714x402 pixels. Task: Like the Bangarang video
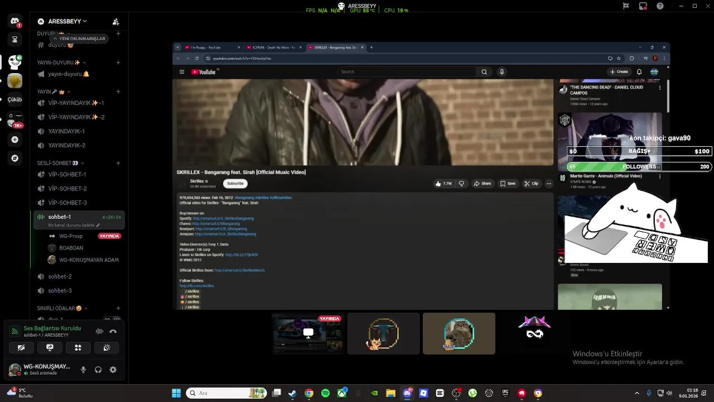pos(444,183)
